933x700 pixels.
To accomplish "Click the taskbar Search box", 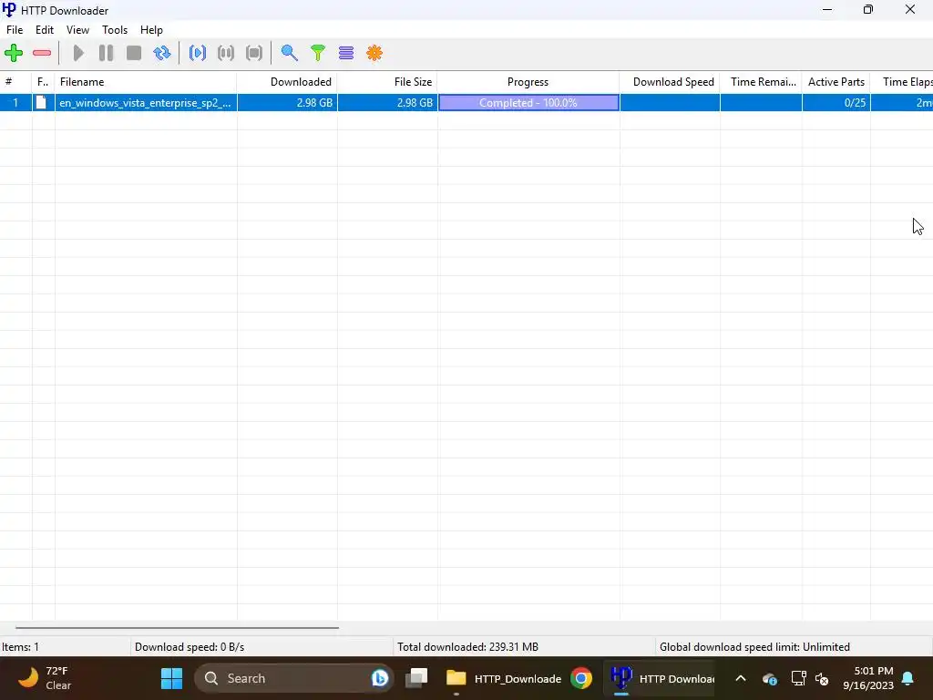I will 294,678.
